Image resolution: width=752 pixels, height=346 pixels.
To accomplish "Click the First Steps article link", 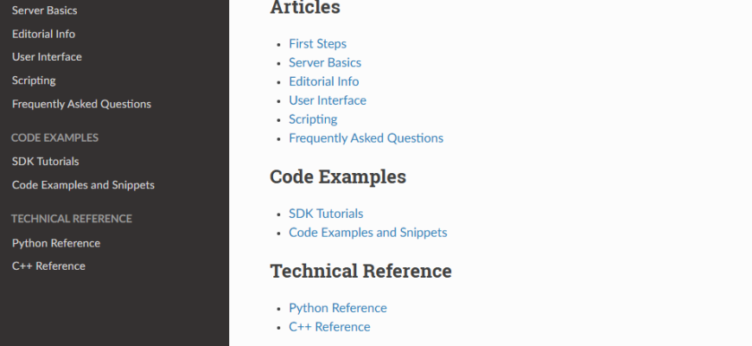I will click(317, 43).
